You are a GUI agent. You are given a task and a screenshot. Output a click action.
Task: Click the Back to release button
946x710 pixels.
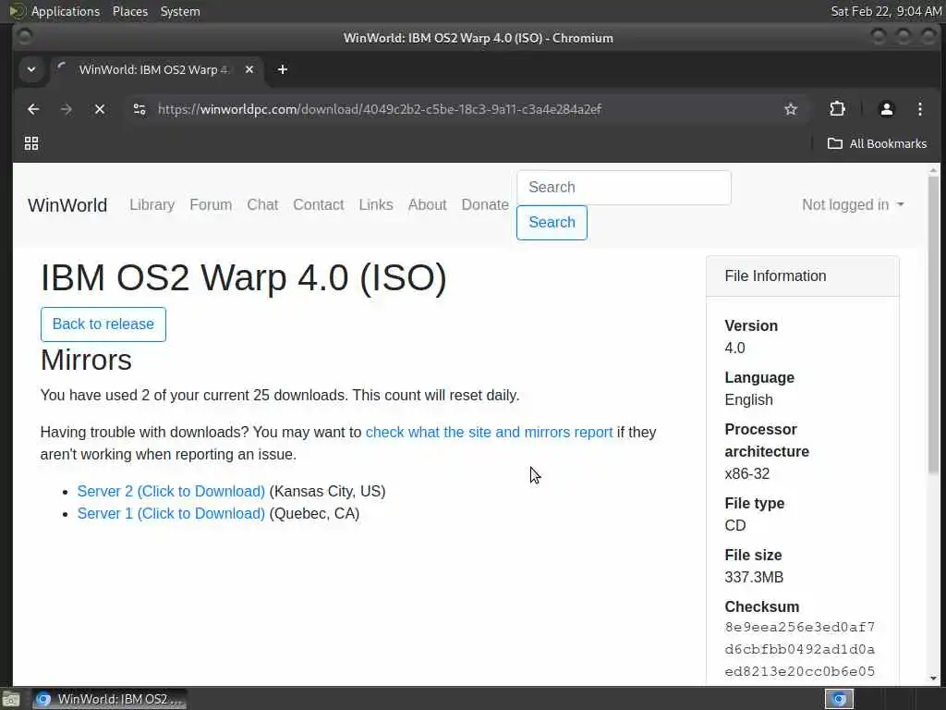(103, 324)
